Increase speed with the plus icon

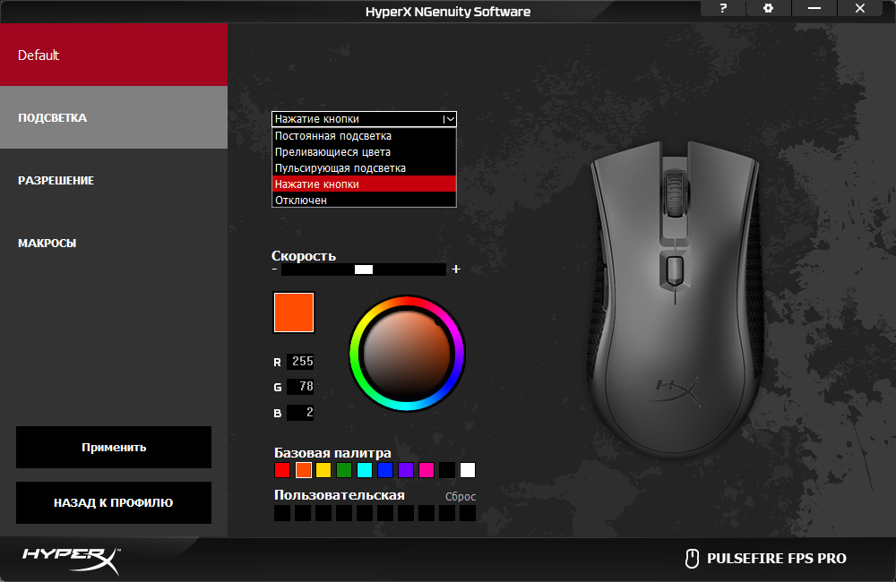pyautogui.click(x=456, y=269)
